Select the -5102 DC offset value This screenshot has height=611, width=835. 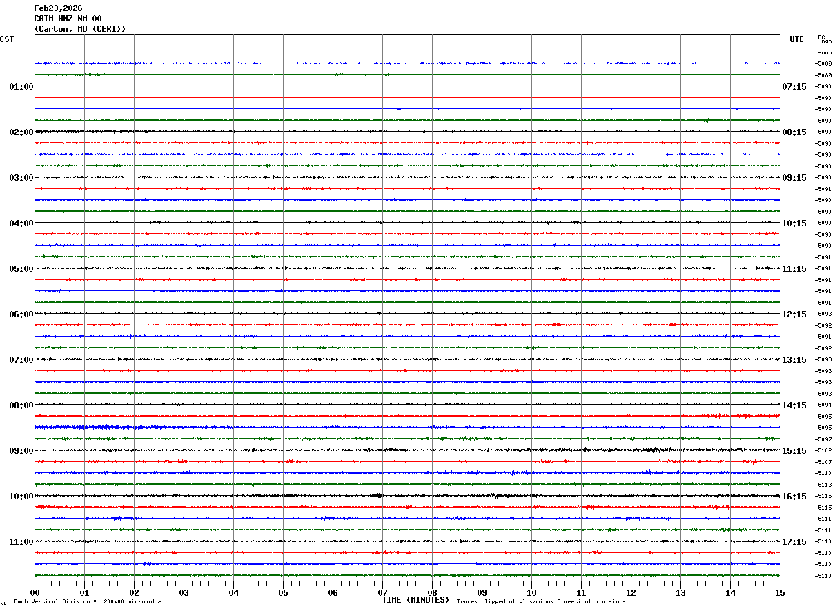tap(823, 451)
